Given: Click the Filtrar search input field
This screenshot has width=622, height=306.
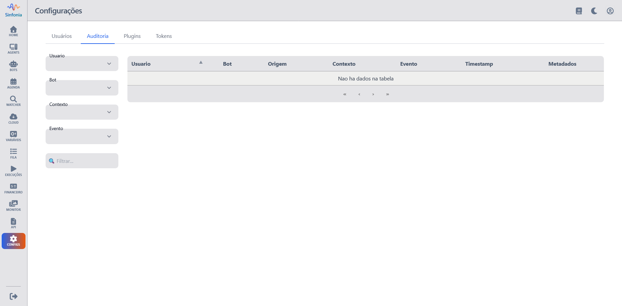Looking at the screenshot, I should click(86, 161).
